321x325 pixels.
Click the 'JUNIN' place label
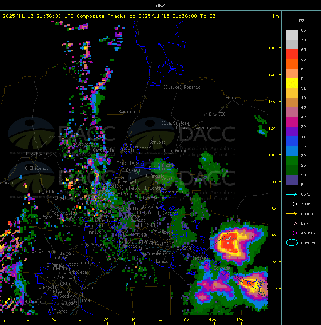click(x=142, y=235)
